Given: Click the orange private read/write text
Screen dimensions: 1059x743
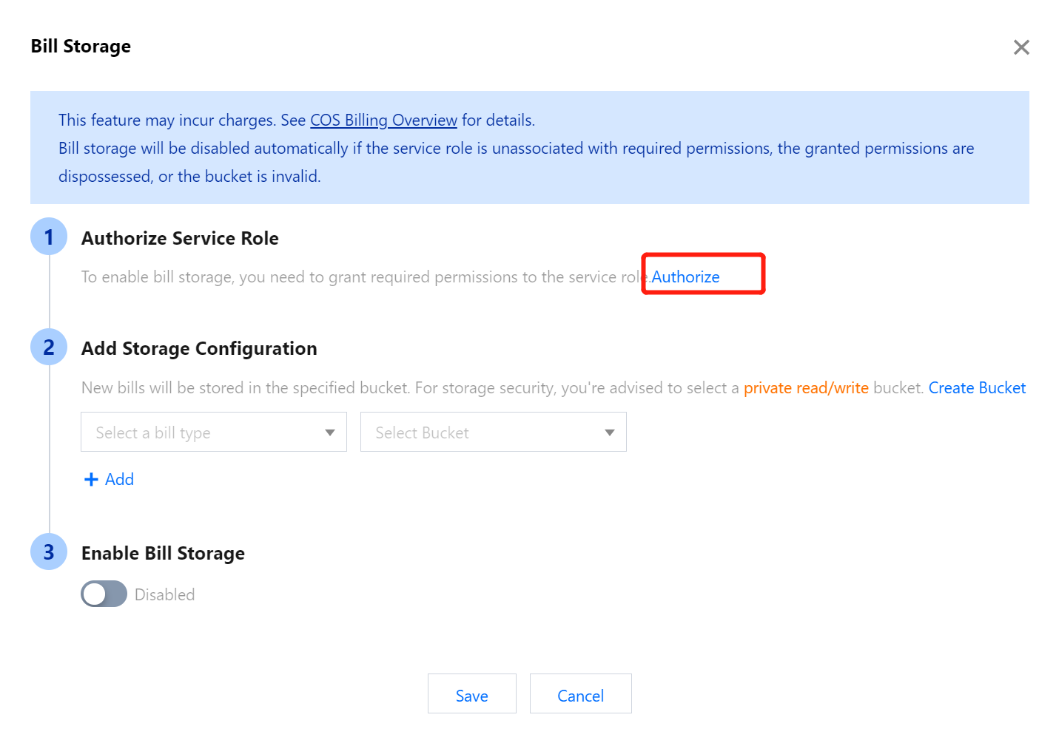Looking at the screenshot, I should tap(806, 388).
